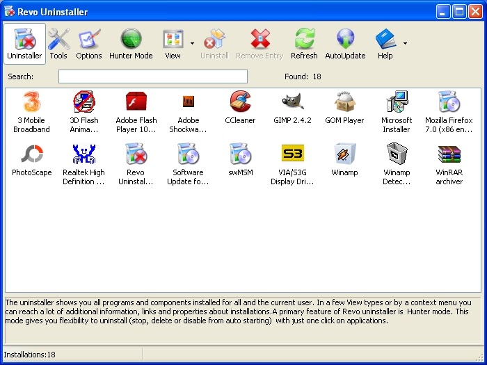Close the Revo Uninstaller window
This screenshot has width=487, height=365.
(475, 12)
